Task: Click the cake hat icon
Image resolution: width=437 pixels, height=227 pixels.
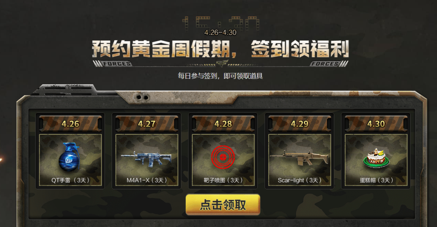Action: pyautogui.click(x=376, y=158)
